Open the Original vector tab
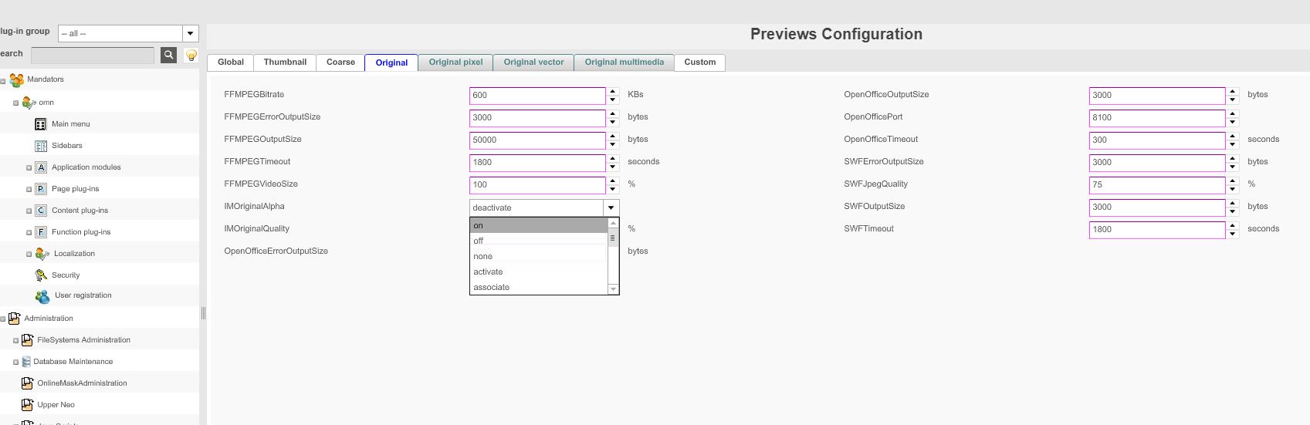This screenshot has width=1310, height=425. click(x=533, y=62)
